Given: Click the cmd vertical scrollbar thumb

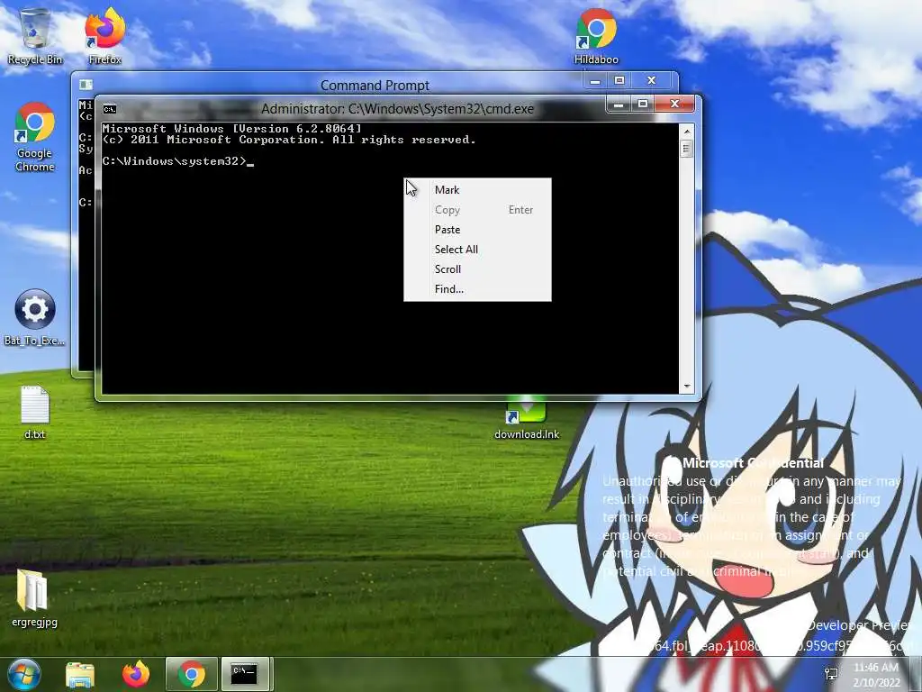Looking at the screenshot, I should coord(686,149).
